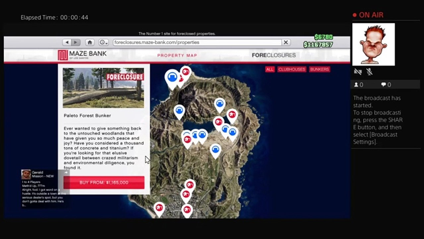Click the enlarged selected blue bunker pin
Screen dimensions: 424x239
point(172,78)
